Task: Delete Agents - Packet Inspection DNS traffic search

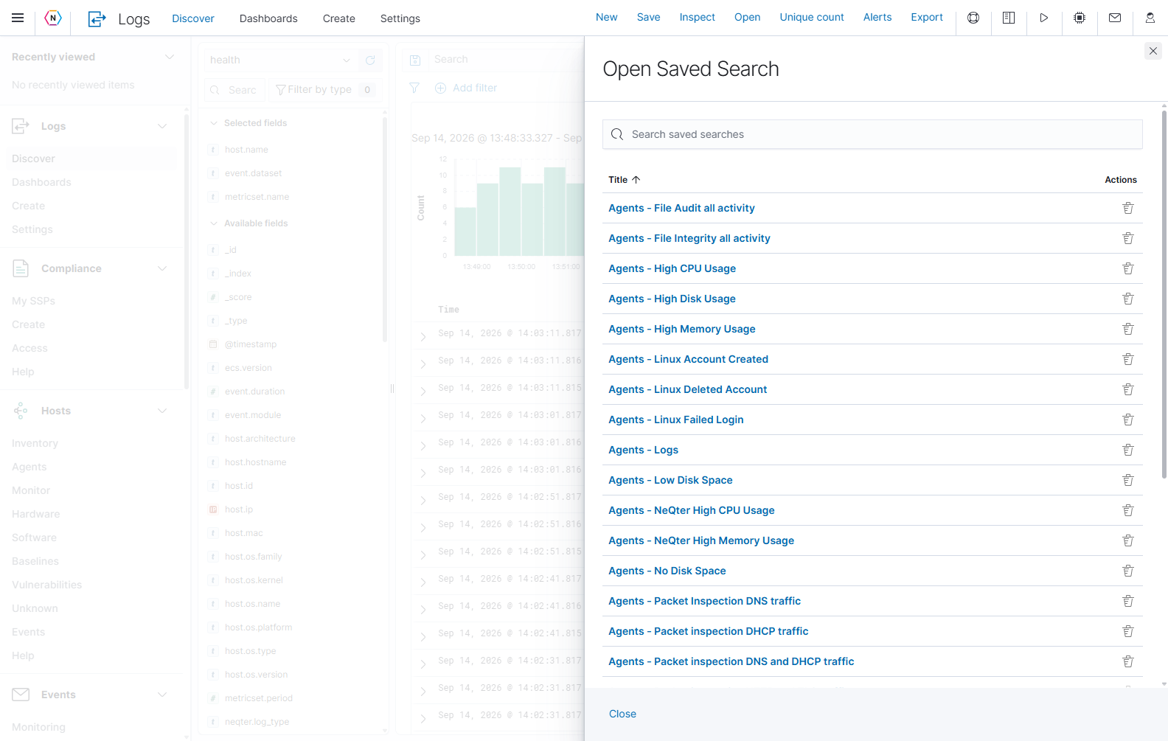Action: click(1128, 601)
